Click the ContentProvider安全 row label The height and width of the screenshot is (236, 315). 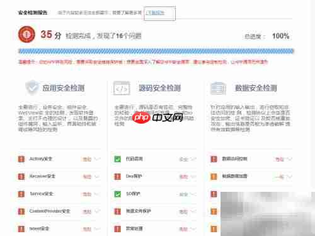tap(50, 211)
